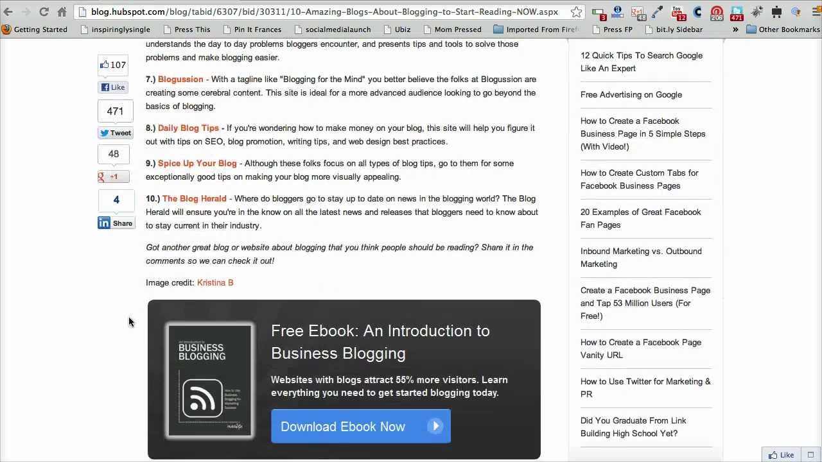Image resolution: width=822 pixels, height=462 pixels.
Task: Click the browser forward arrow
Action: (26, 12)
